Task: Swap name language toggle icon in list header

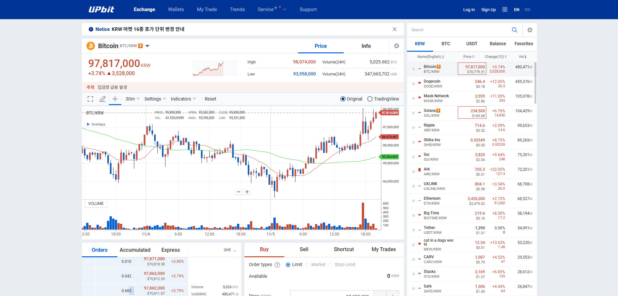Action: (x=443, y=57)
